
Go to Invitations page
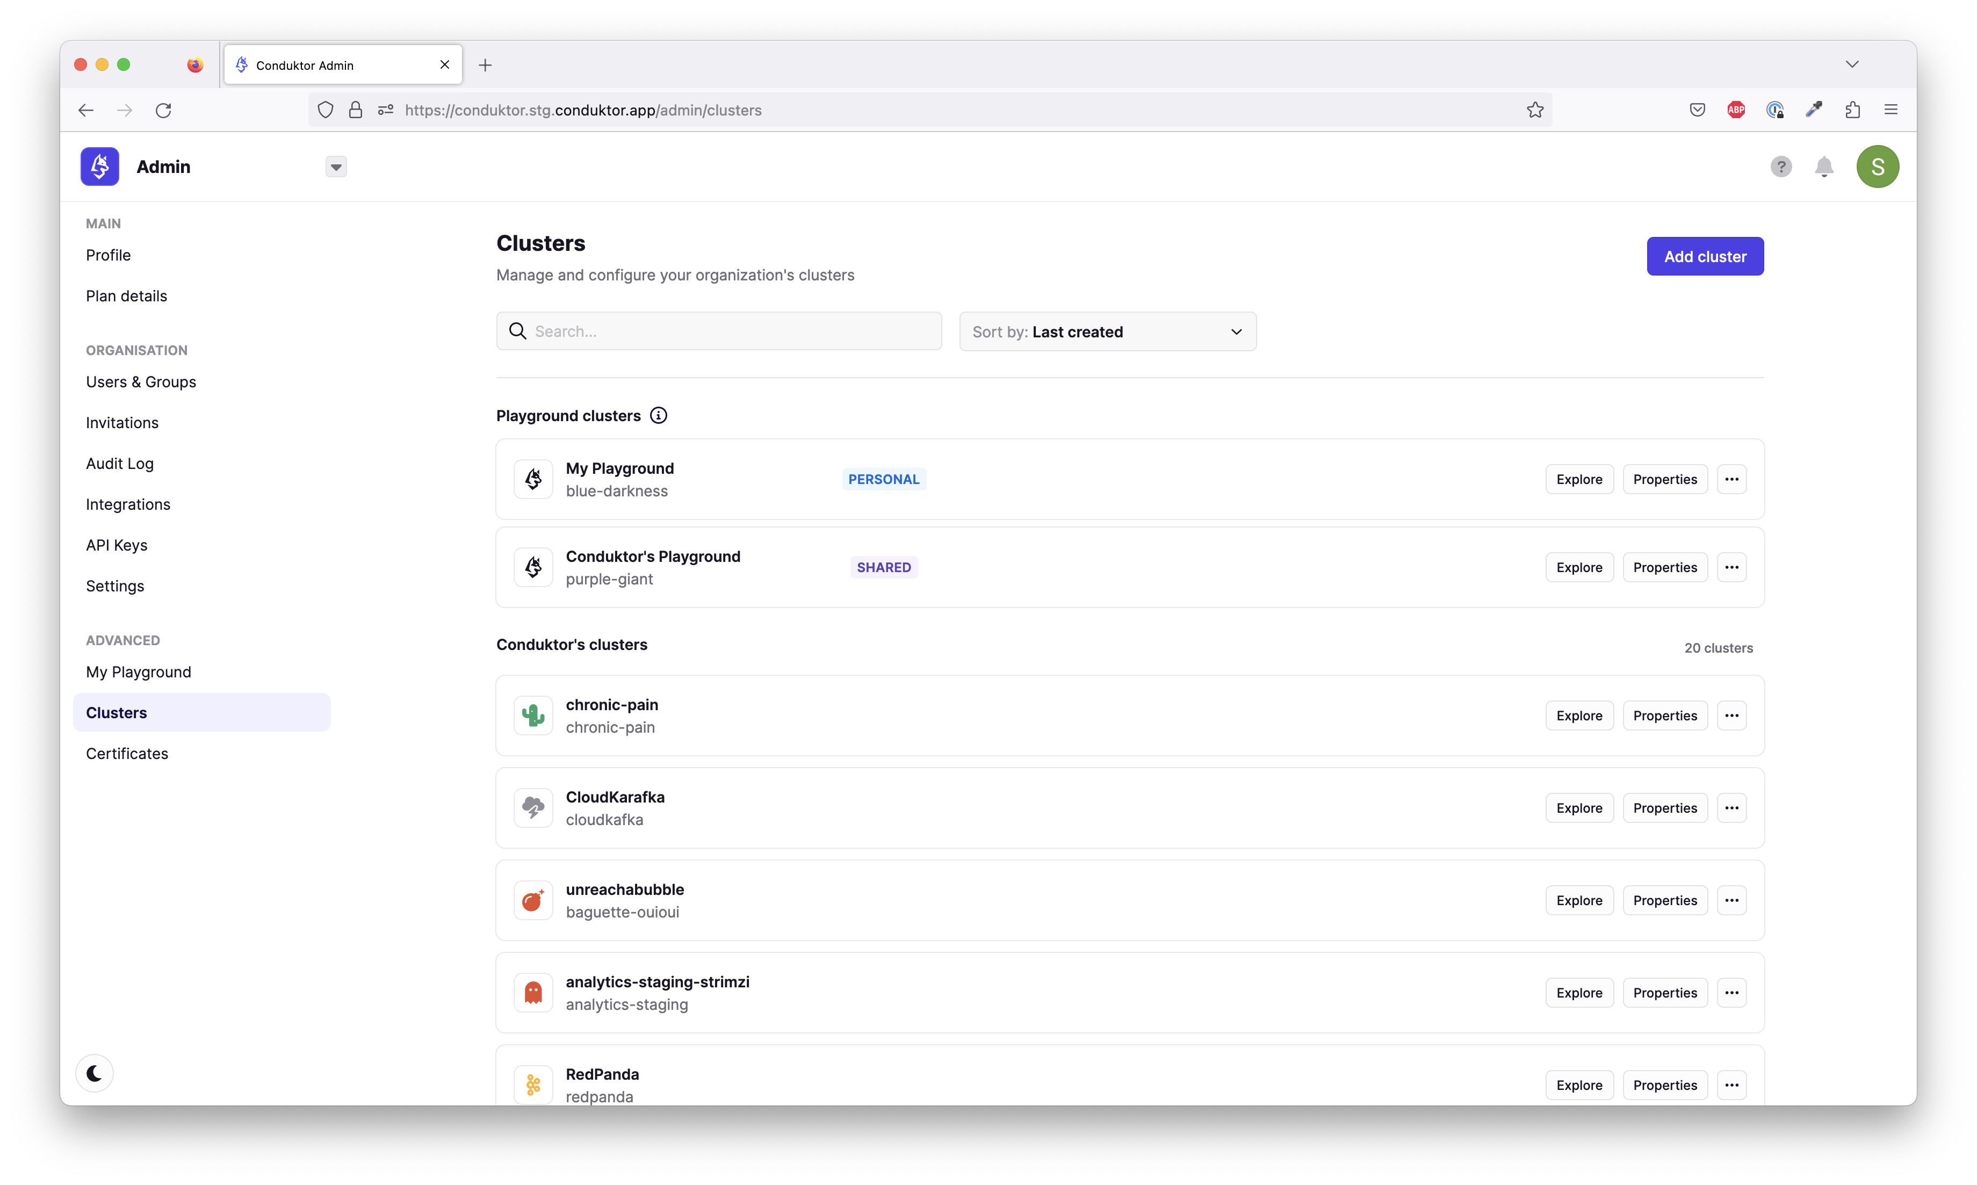[122, 422]
